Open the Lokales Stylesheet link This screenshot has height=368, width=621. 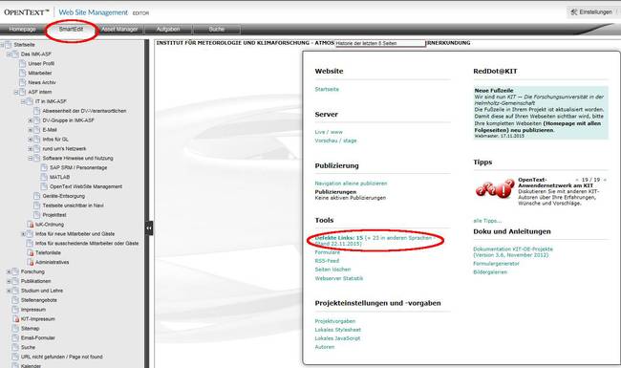tap(338, 330)
